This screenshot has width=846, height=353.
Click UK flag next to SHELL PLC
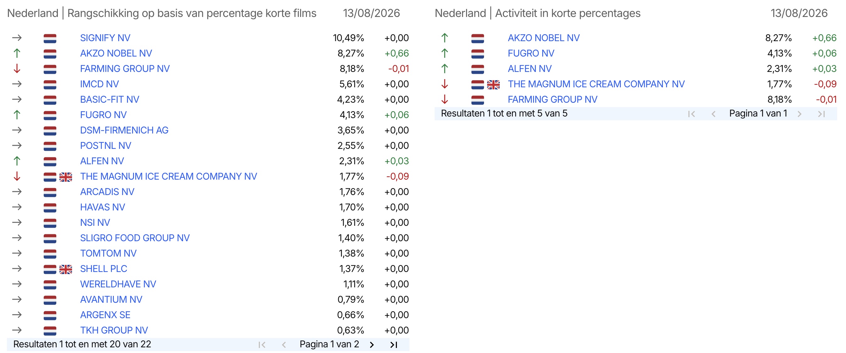(x=66, y=269)
